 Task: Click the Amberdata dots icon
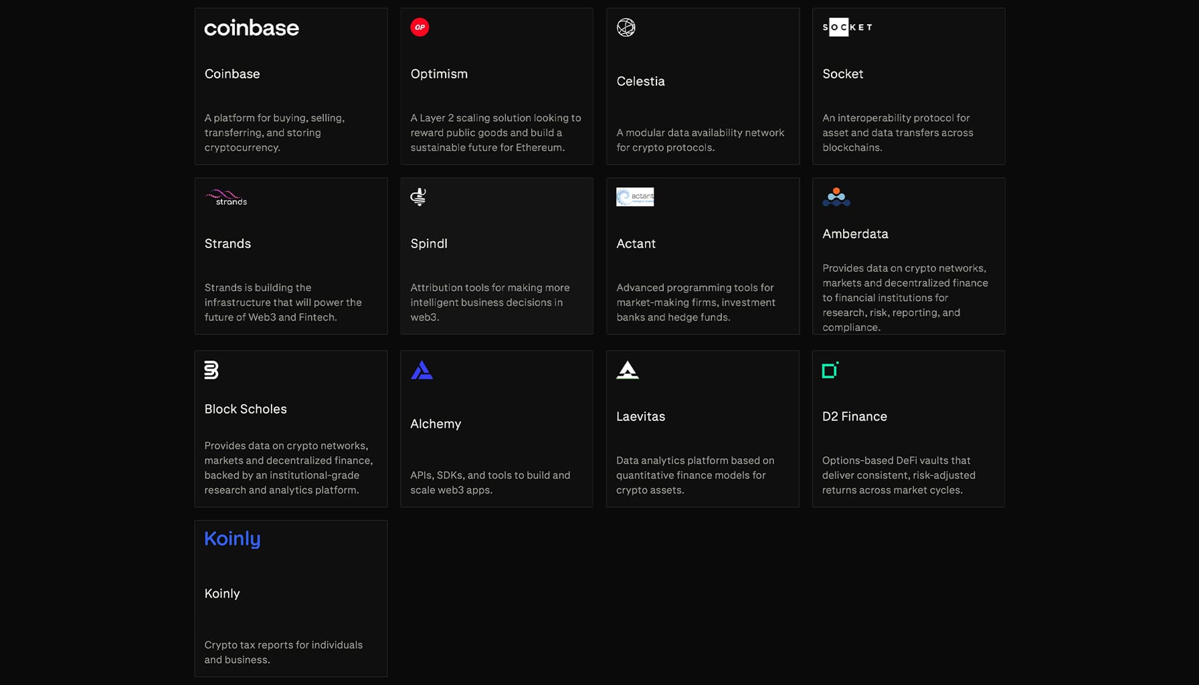836,197
